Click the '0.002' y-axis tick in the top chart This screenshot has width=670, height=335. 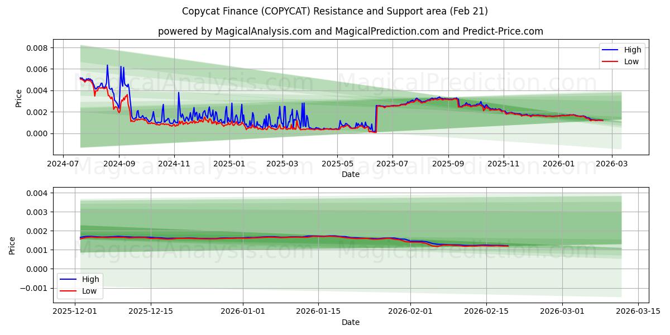(x=38, y=112)
